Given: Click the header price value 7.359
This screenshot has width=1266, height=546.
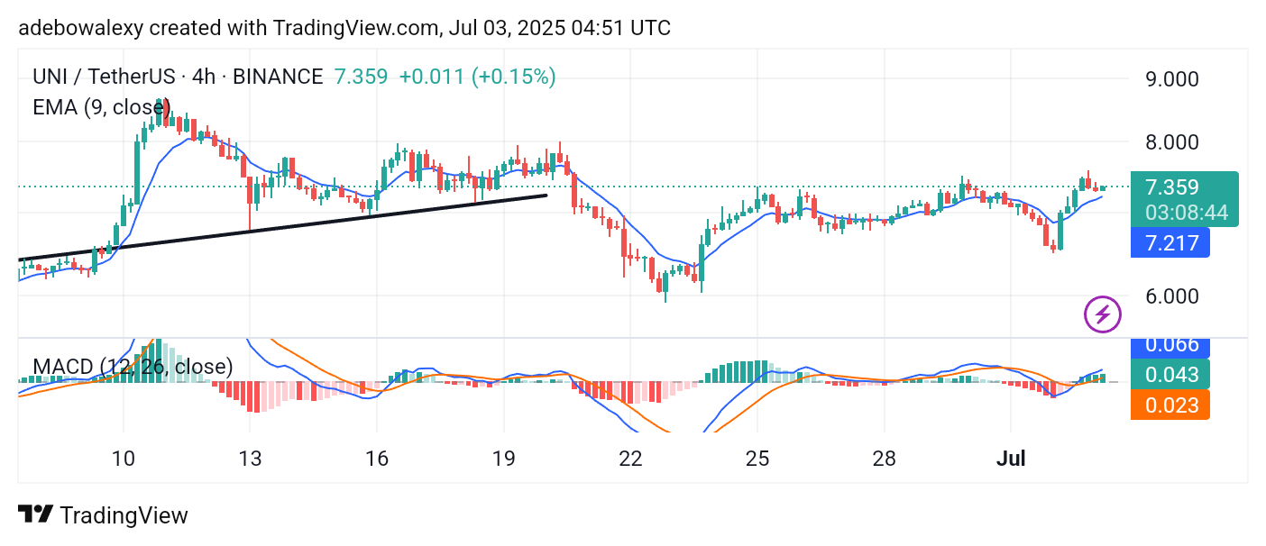Looking at the screenshot, I should [x=361, y=77].
